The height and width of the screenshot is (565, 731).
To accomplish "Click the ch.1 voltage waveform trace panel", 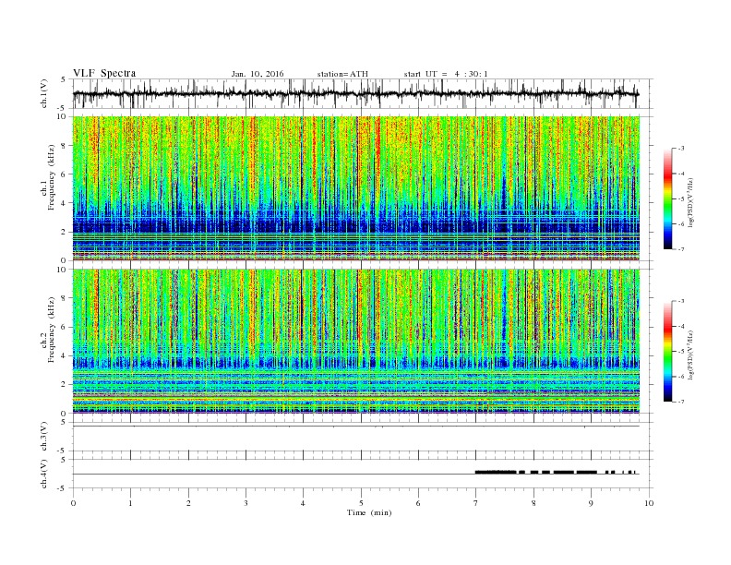I will click(x=363, y=93).
